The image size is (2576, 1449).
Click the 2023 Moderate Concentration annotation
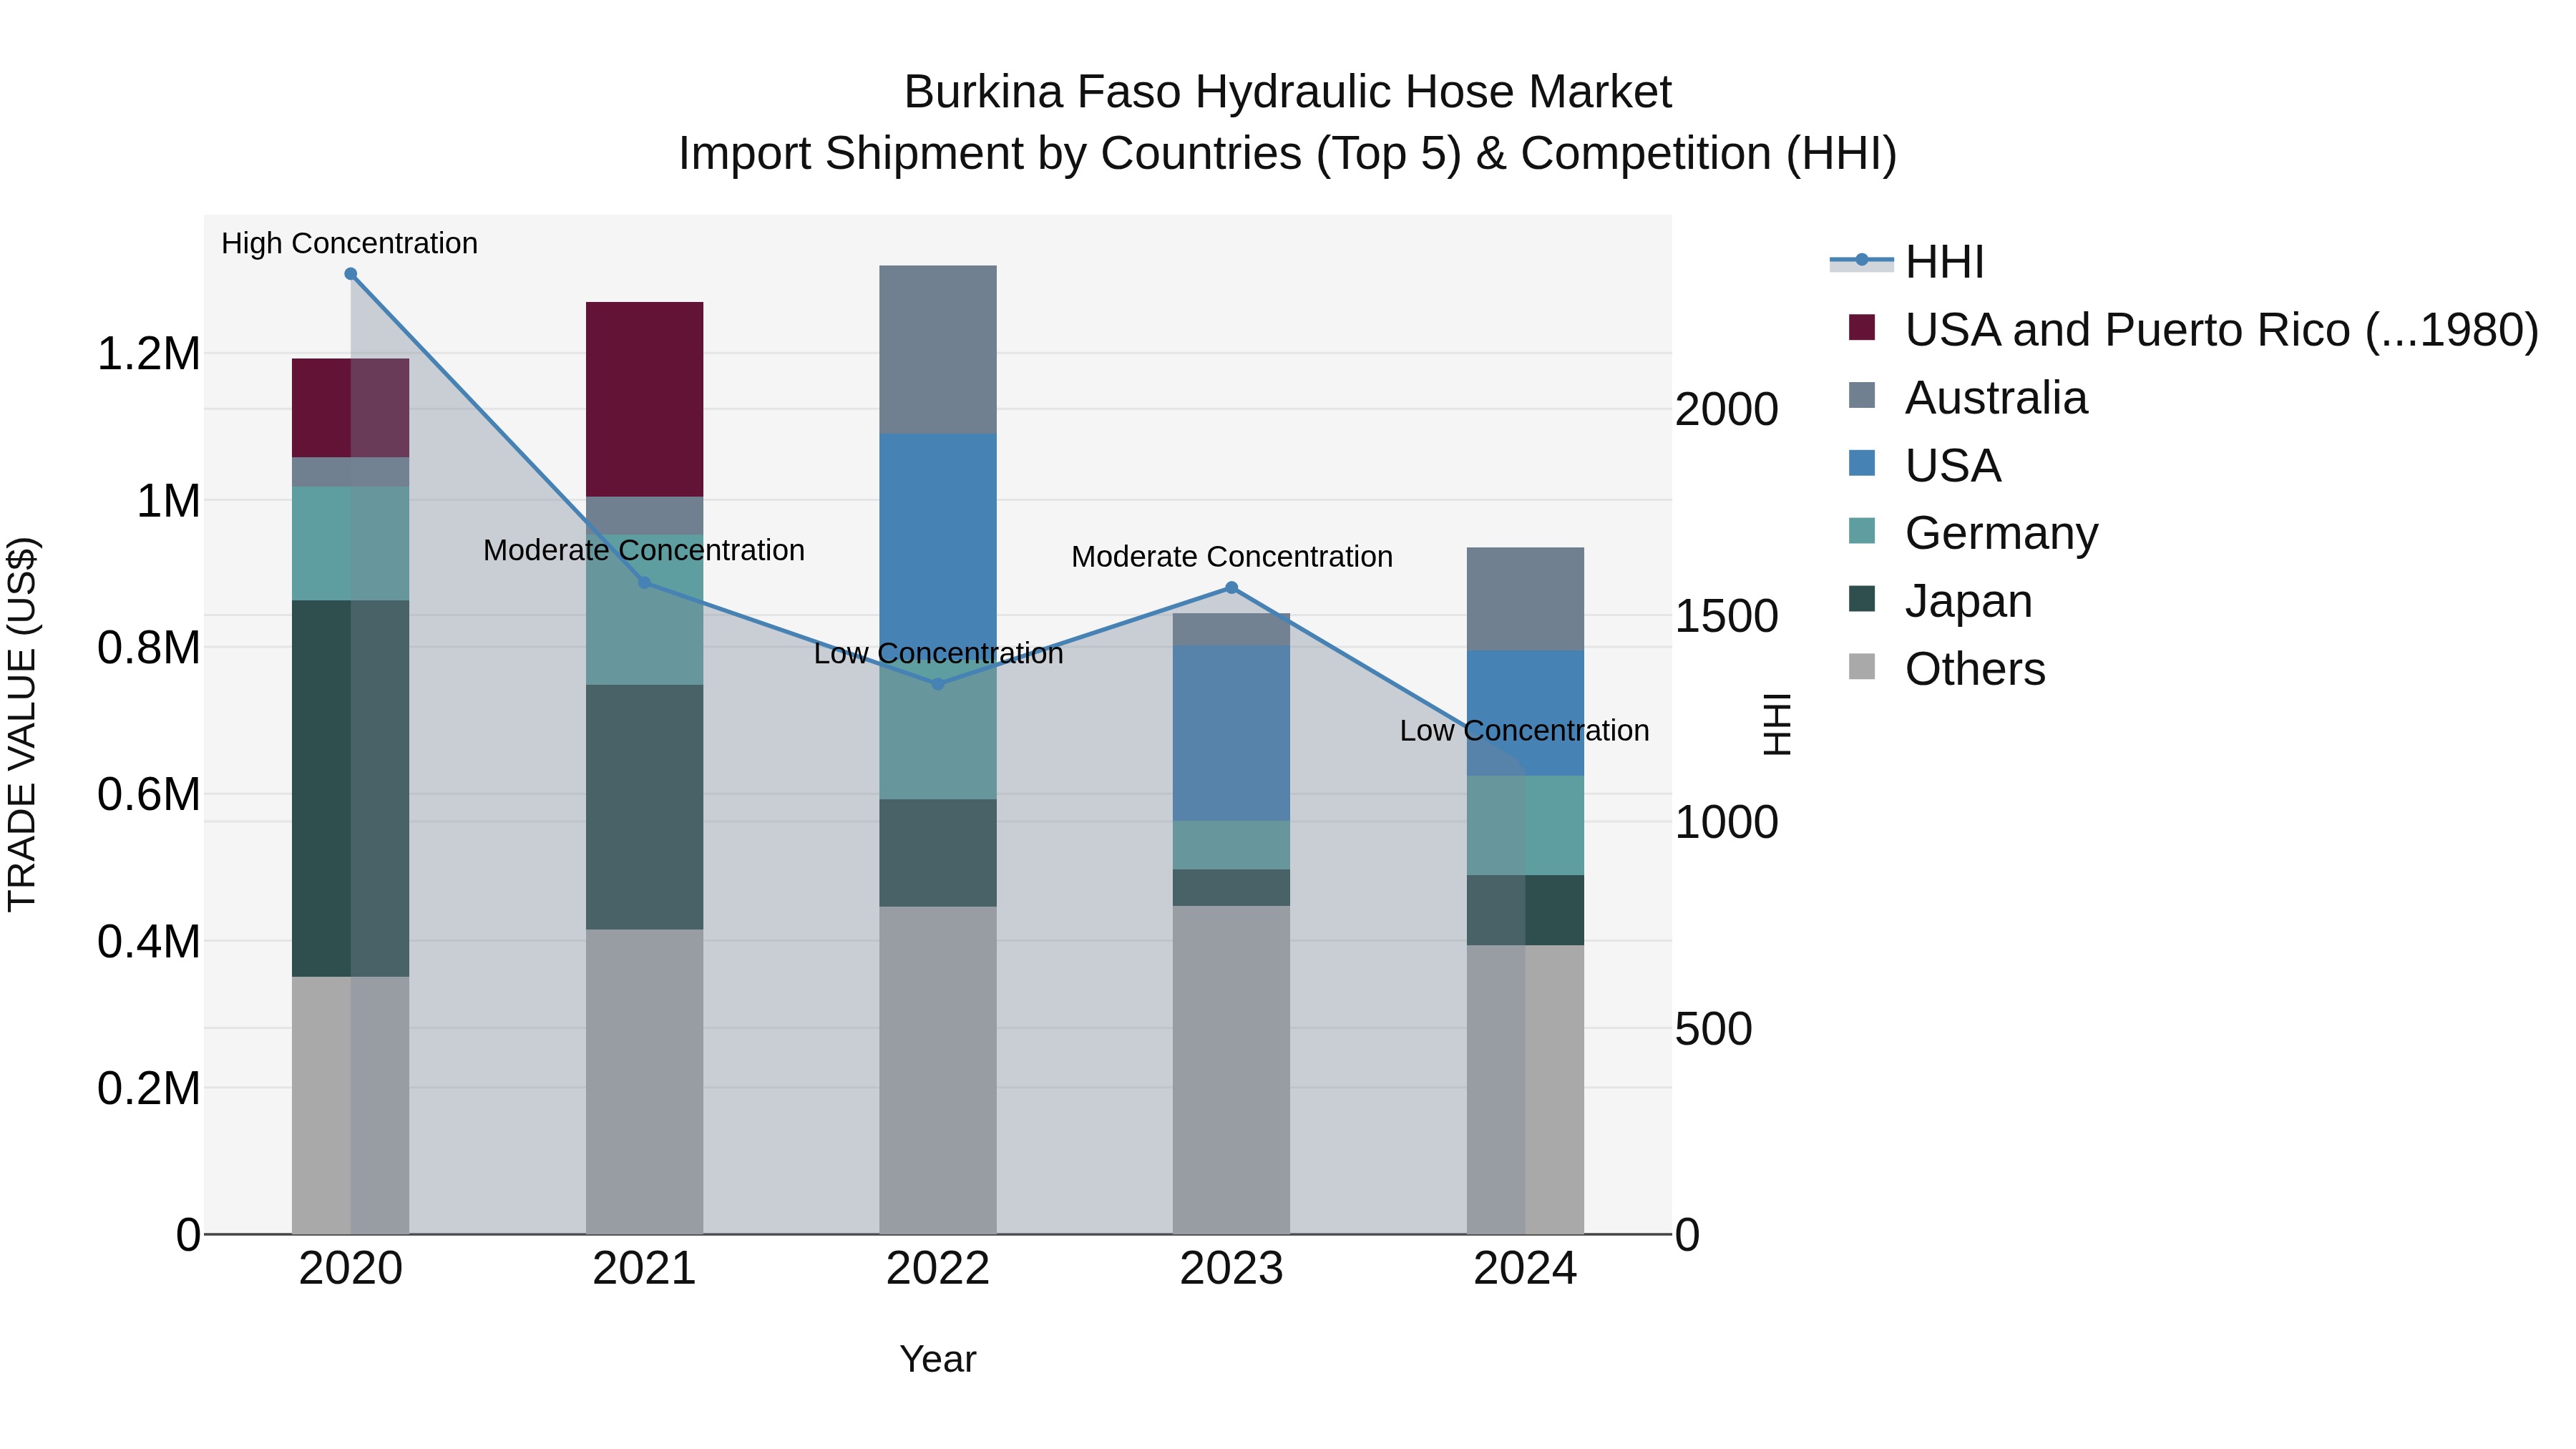[x=1232, y=556]
